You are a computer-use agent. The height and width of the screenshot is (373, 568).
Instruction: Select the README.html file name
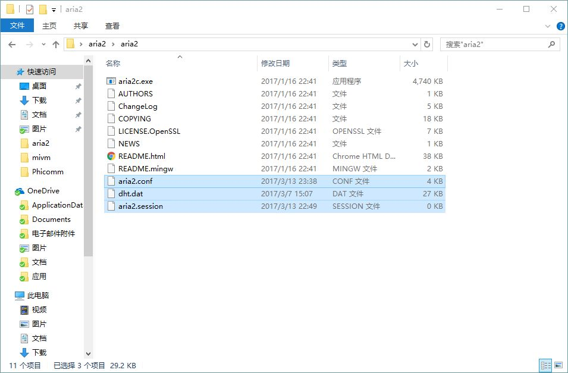[x=142, y=156]
